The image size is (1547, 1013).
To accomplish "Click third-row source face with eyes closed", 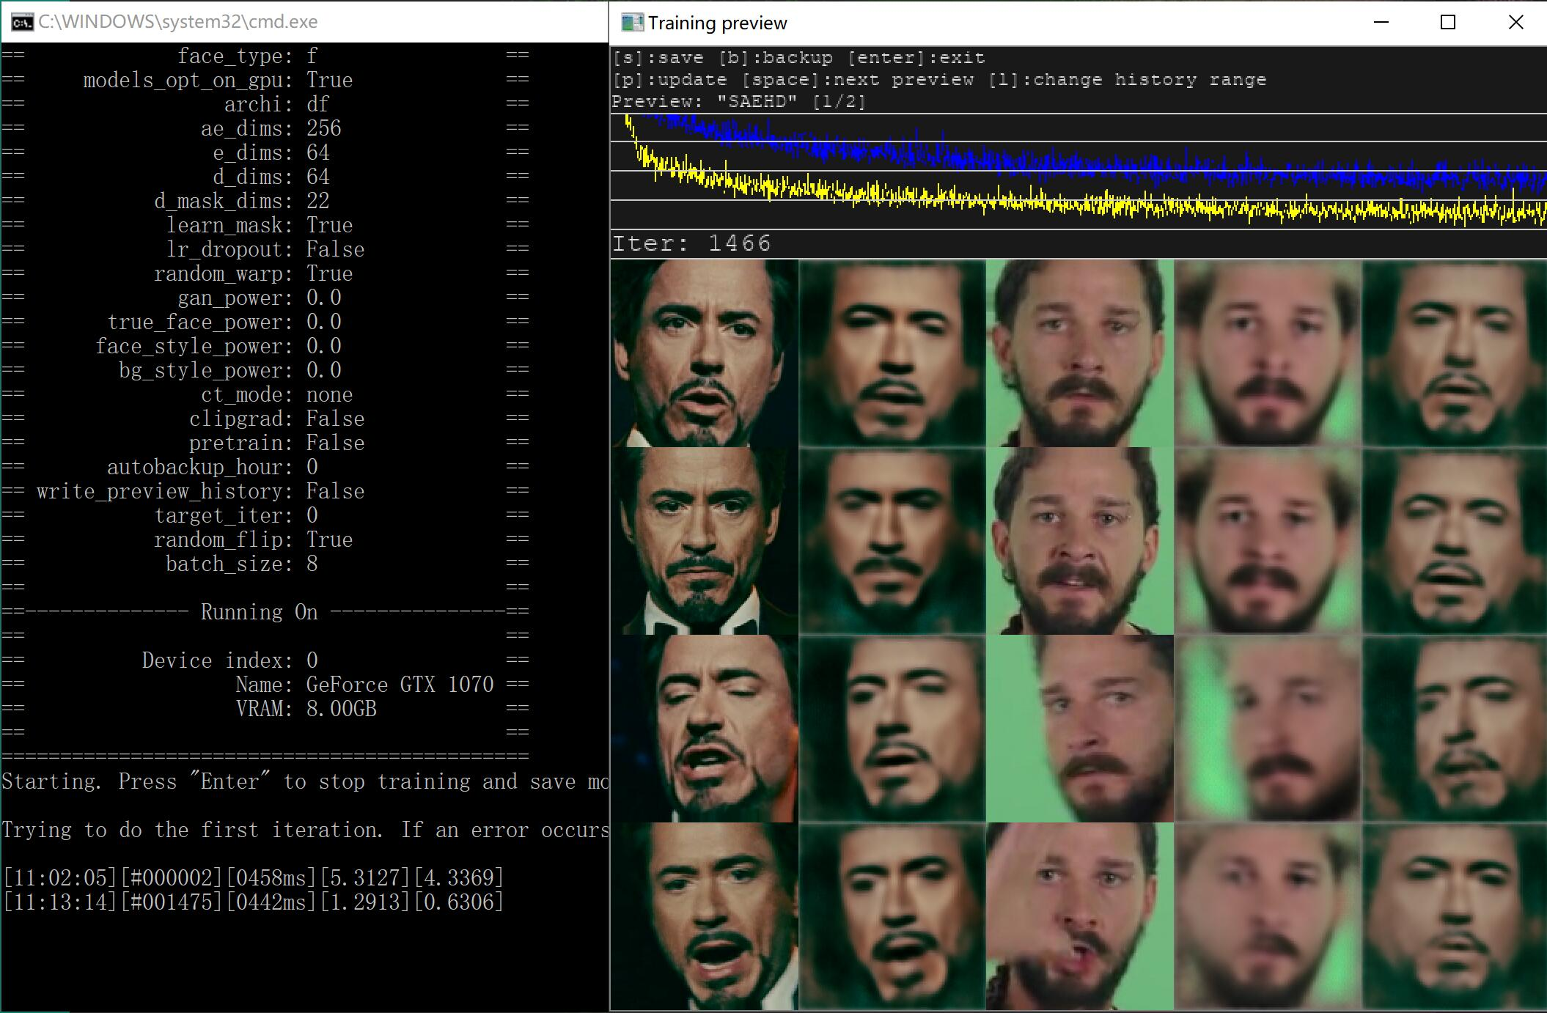I will point(705,729).
